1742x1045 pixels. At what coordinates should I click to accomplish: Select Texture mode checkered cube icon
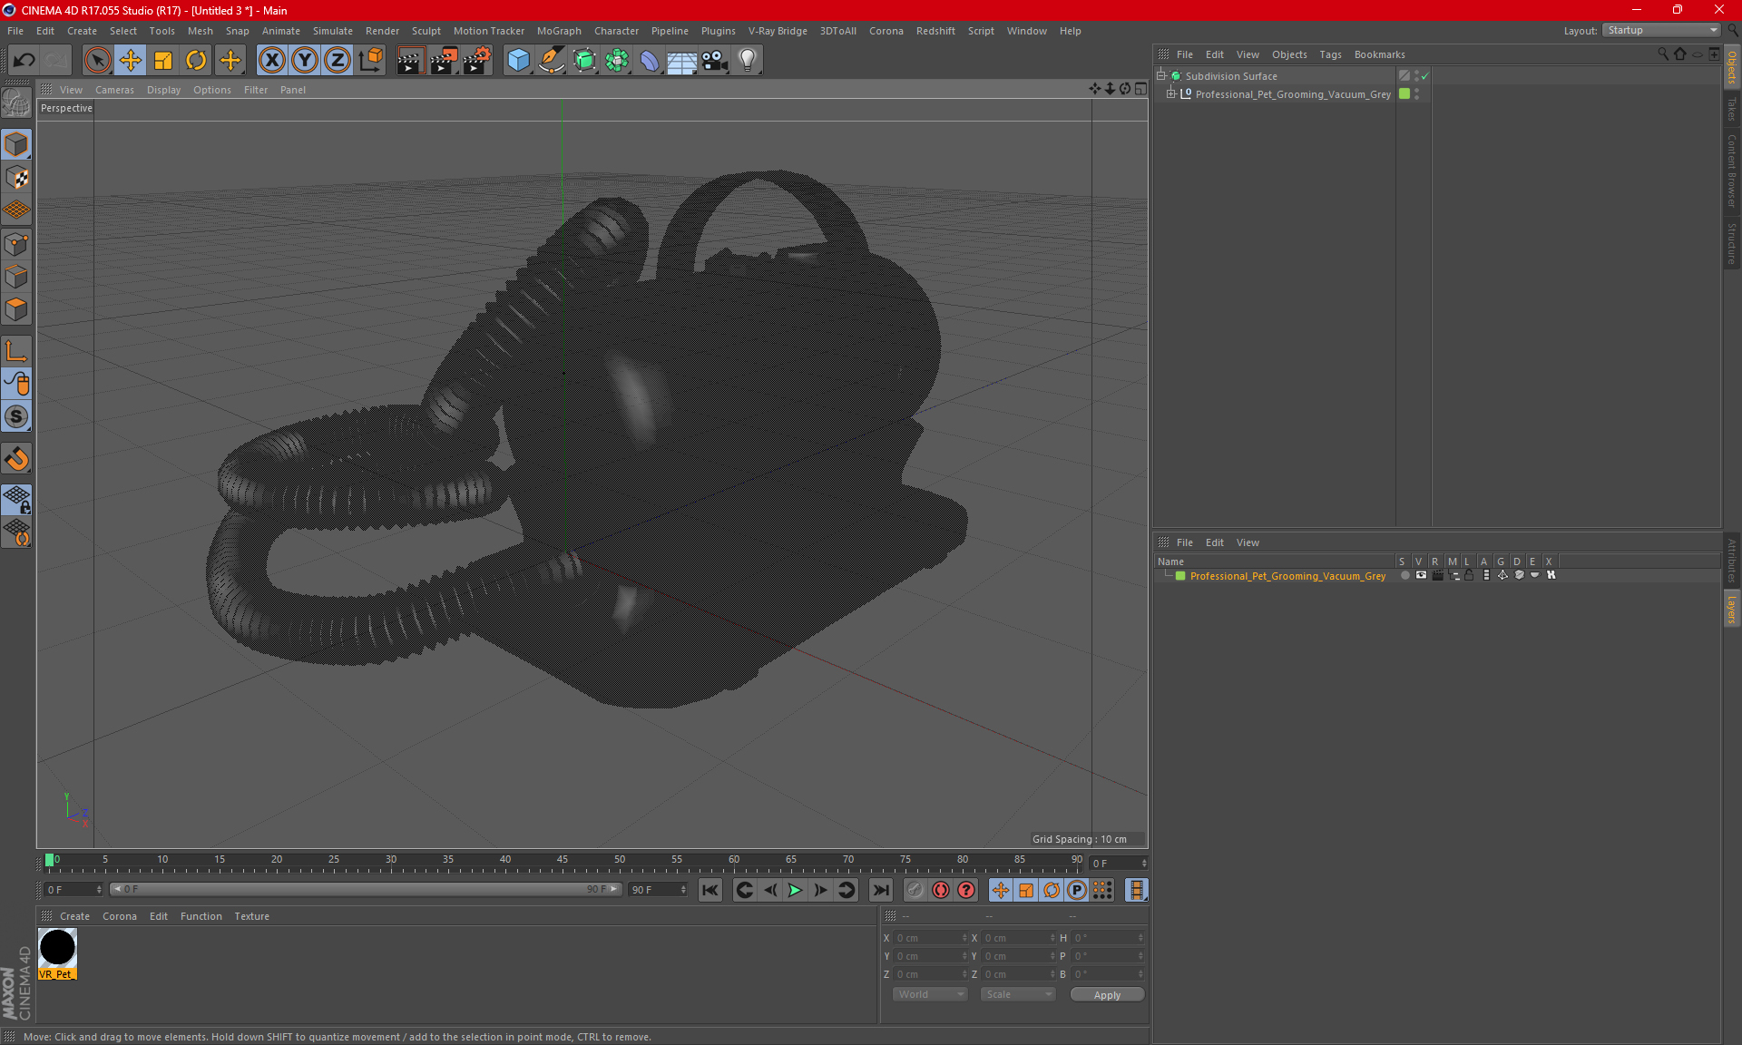pyautogui.click(x=16, y=178)
